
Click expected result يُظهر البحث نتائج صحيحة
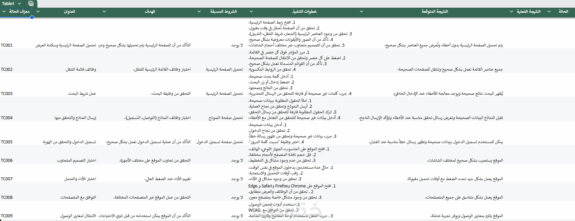(448, 94)
